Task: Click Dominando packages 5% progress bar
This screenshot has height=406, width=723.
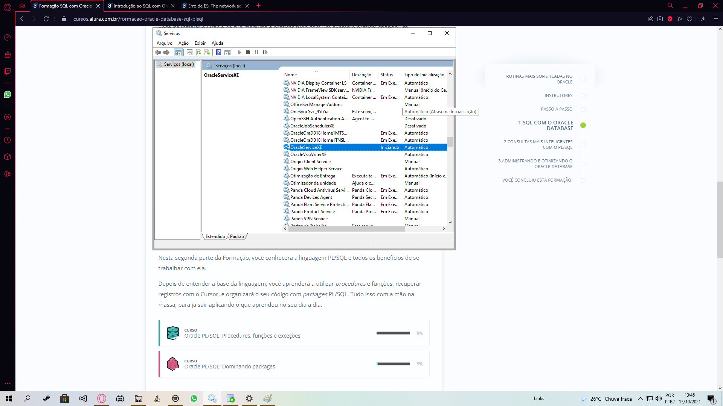Action: point(393,364)
